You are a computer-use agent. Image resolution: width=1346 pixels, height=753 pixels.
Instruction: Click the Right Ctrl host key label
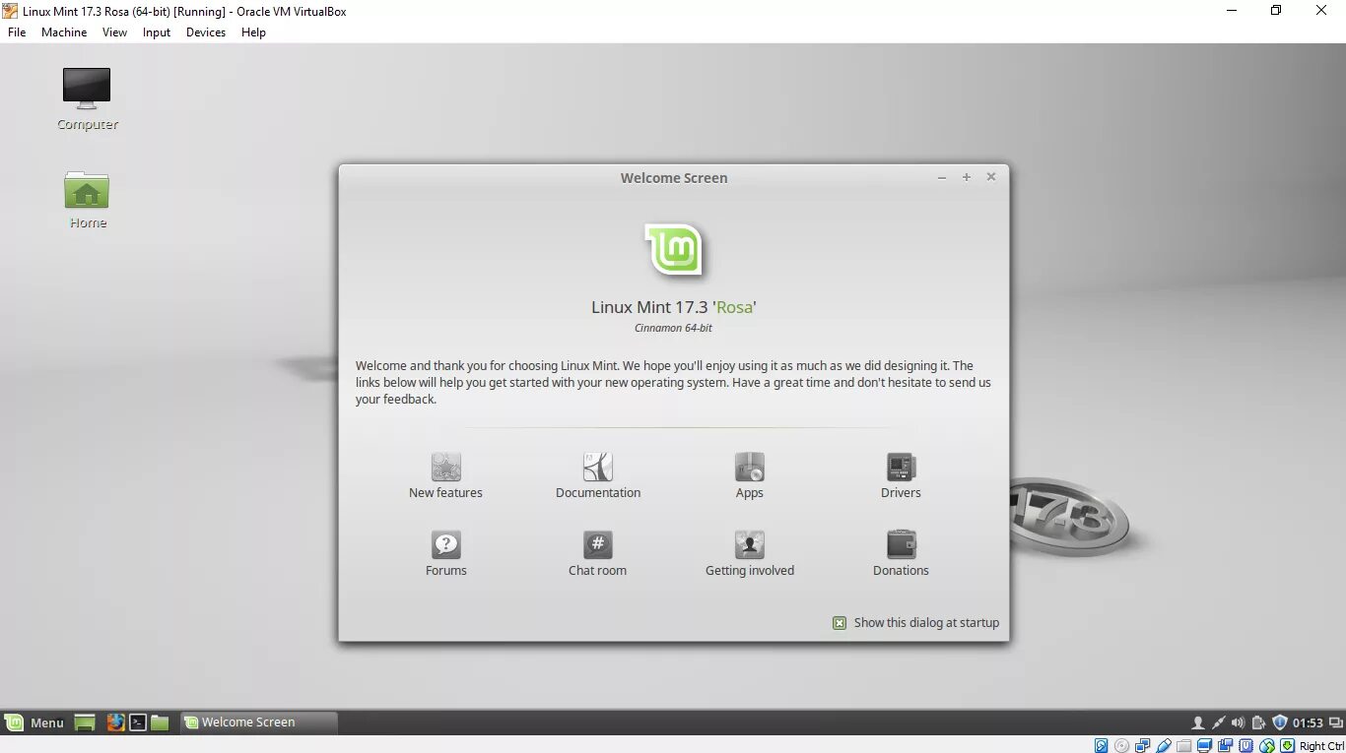coord(1321,746)
